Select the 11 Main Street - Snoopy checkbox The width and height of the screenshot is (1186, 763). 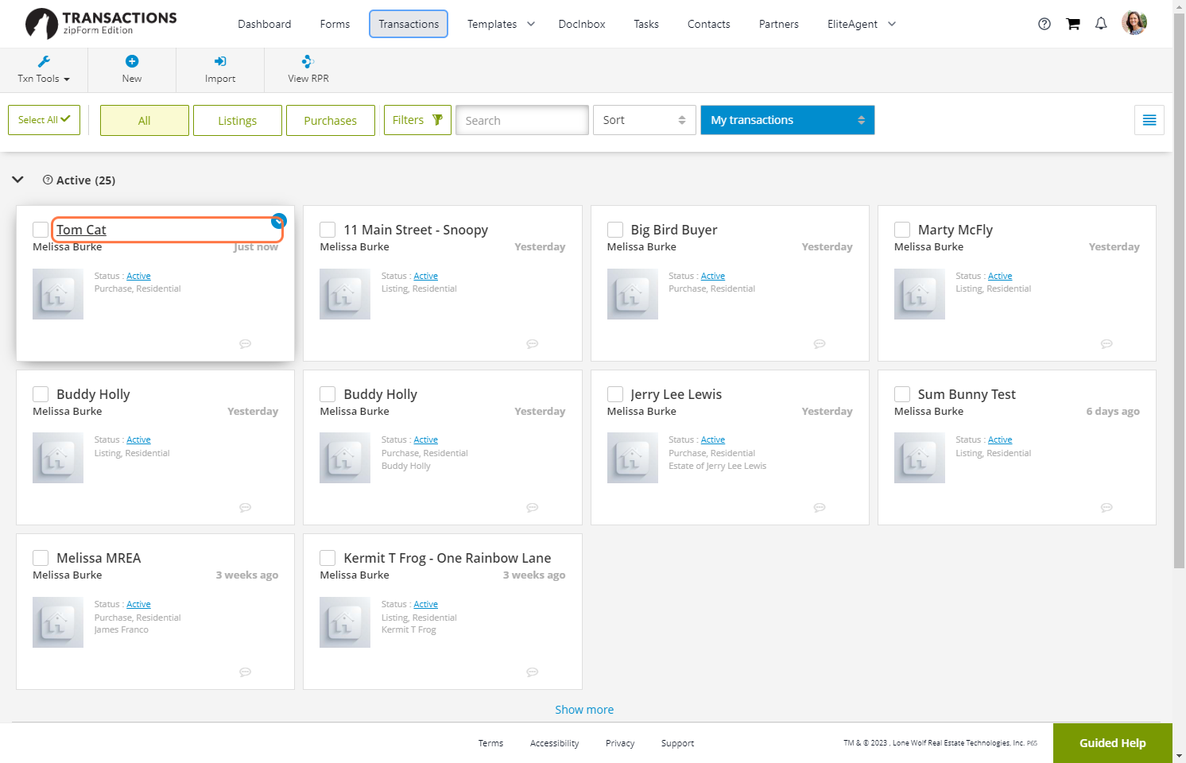point(328,230)
